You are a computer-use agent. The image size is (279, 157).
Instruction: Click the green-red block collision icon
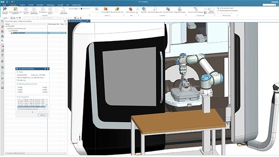tap(117, 9)
